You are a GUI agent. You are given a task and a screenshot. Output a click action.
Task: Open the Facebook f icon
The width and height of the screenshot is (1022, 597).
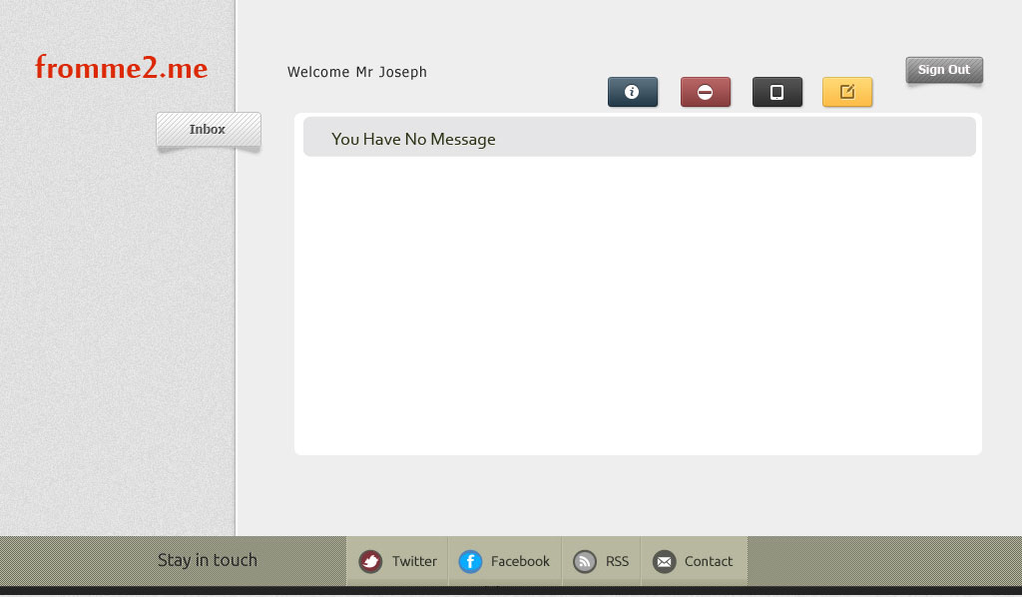[x=470, y=561]
